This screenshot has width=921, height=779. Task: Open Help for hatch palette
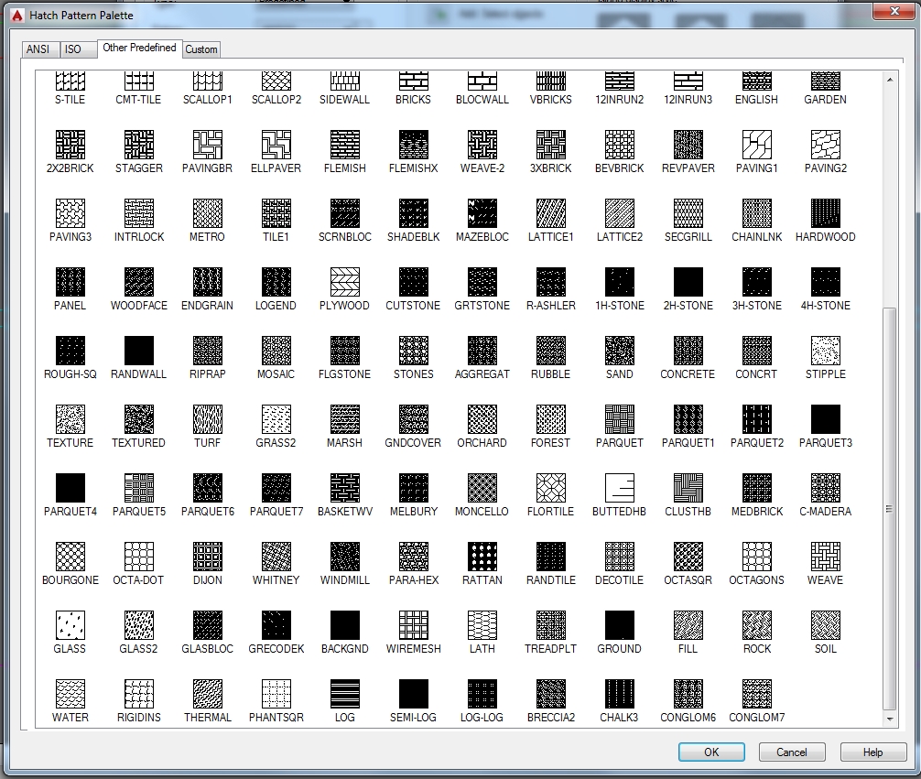(x=872, y=752)
